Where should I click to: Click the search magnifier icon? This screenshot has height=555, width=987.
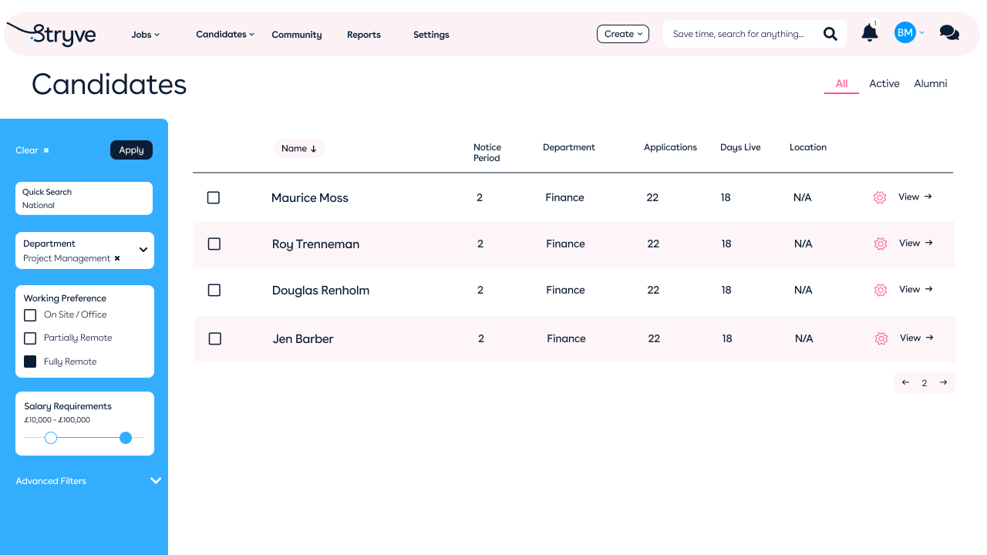click(830, 34)
